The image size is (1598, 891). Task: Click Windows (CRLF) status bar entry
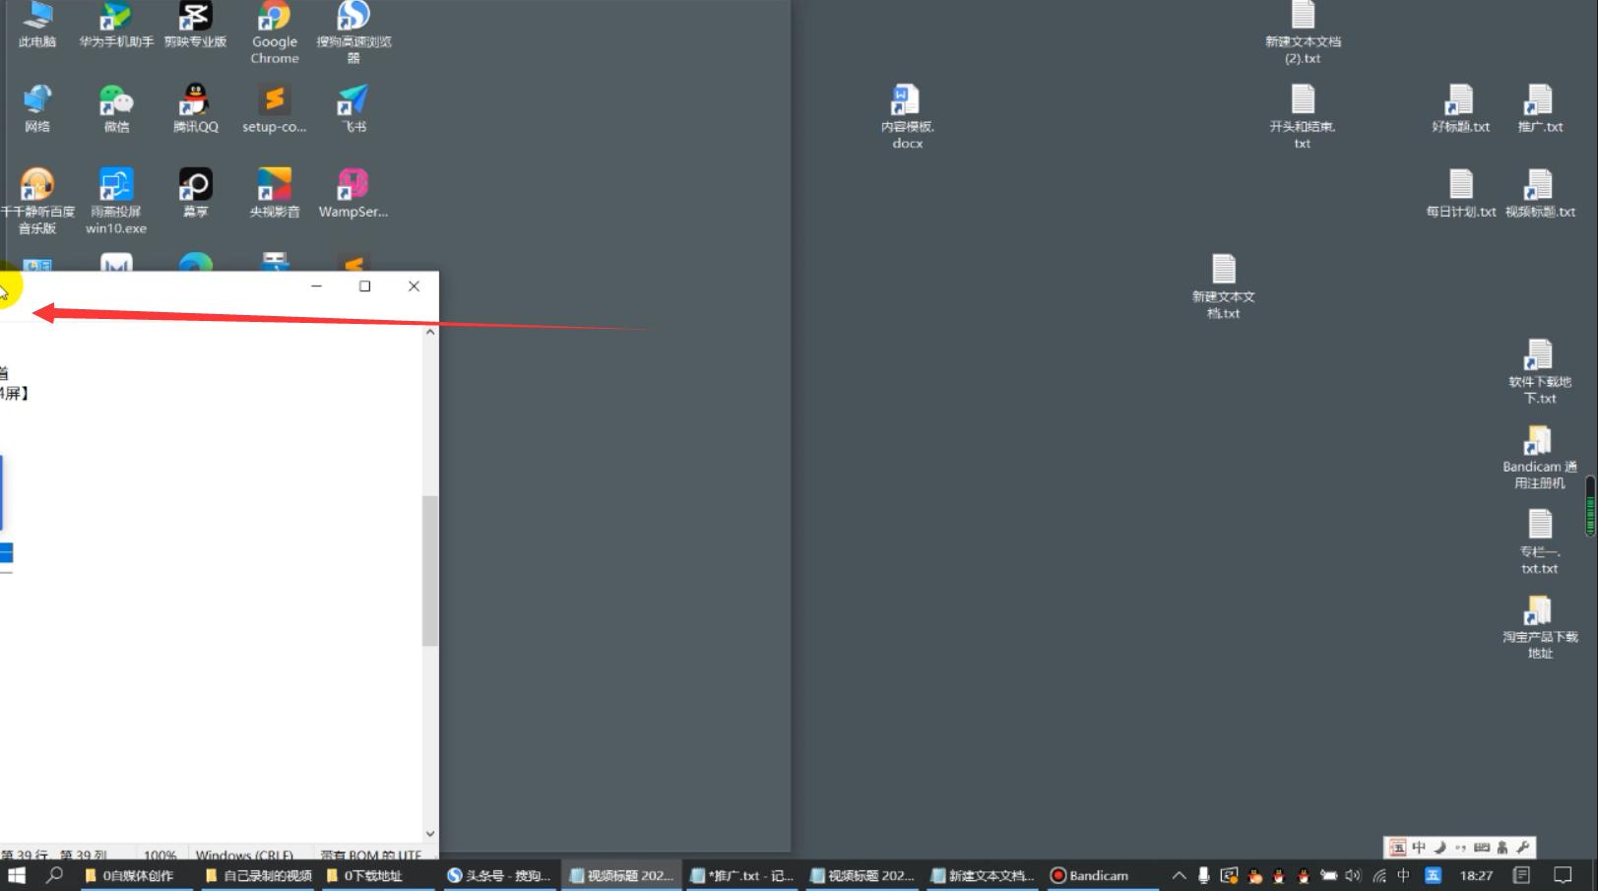[244, 855]
